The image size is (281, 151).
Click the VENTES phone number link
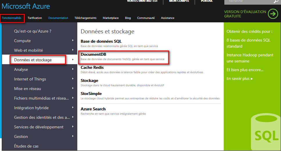pyautogui.click(x=142, y=1)
